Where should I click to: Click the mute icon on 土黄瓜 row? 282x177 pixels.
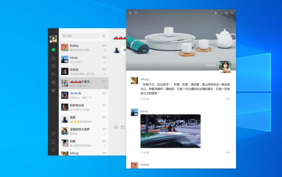[x=104, y=86]
